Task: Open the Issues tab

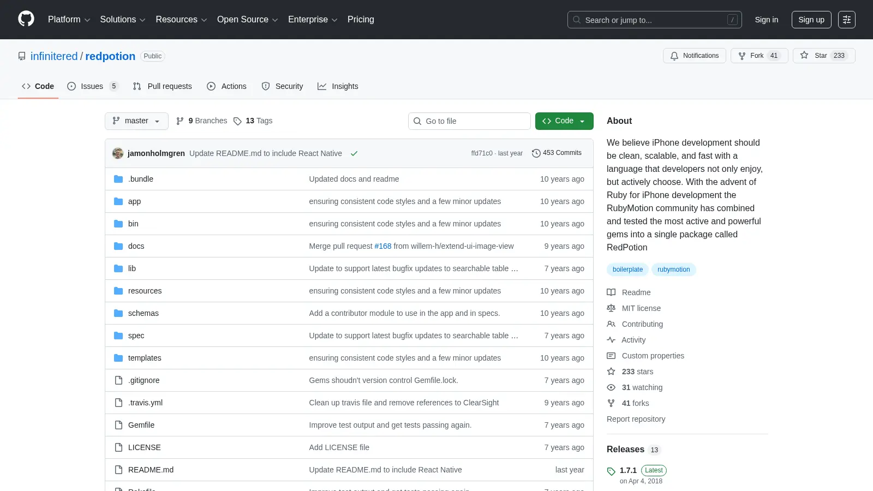Action: click(x=92, y=86)
